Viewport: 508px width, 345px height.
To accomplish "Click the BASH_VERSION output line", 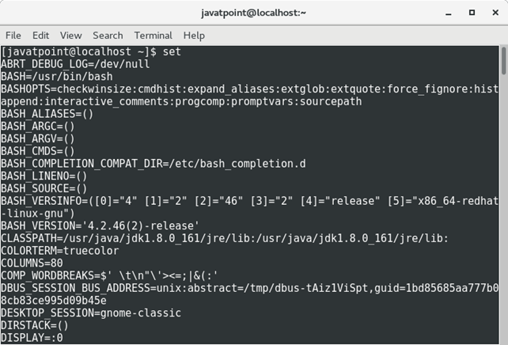I will 99,226.
